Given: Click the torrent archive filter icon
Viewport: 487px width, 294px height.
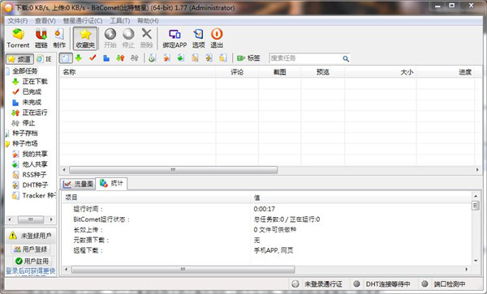Looking at the screenshot, I should pyautogui.click(x=152, y=58).
